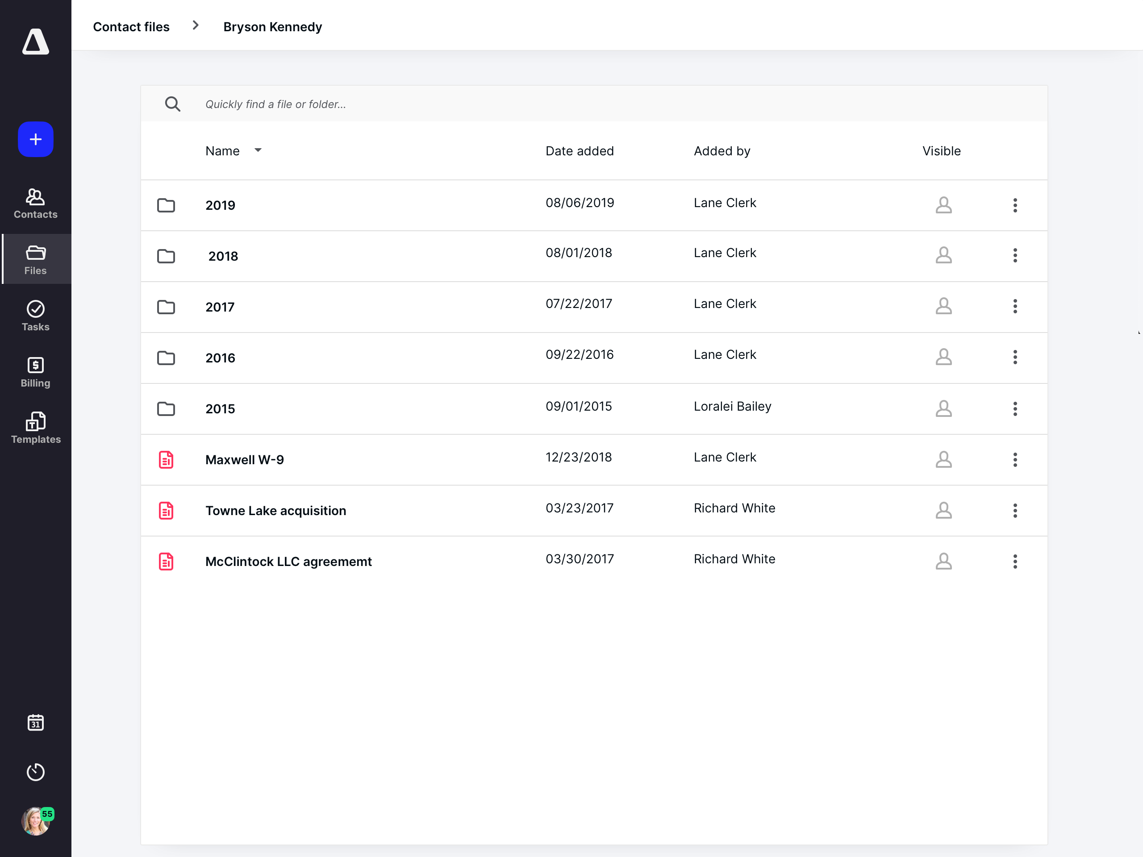Click the timer icon in sidebar
This screenshot has height=857, width=1143.
[36, 772]
